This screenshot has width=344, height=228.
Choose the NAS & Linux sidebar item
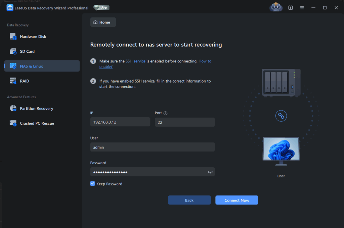point(42,66)
